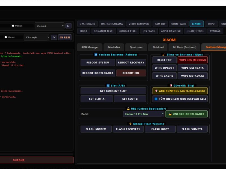Open the VIRUS REMOVER section

(139, 24)
